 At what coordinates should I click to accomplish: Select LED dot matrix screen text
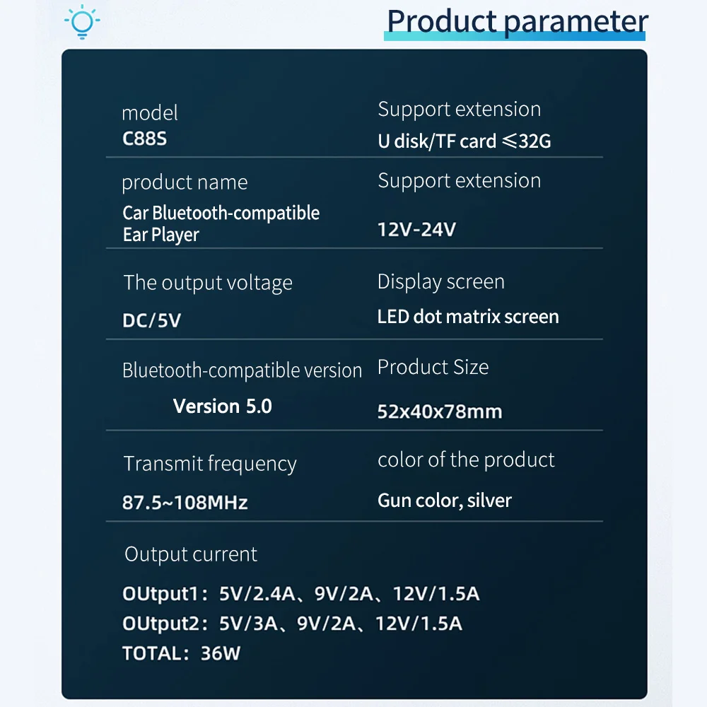pyautogui.click(x=468, y=317)
